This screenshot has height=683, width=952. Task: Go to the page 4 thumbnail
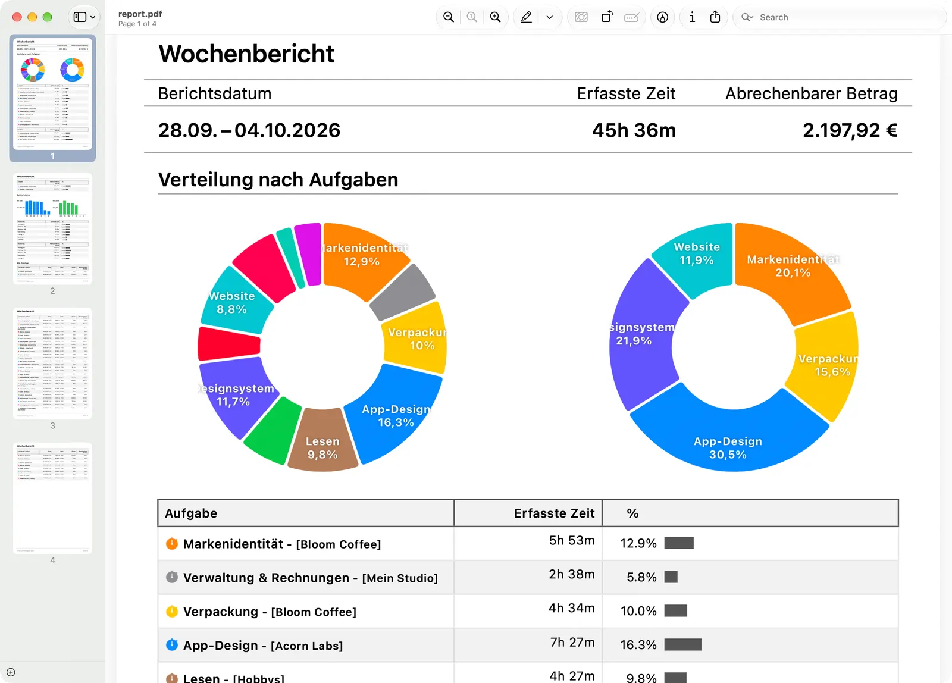pos(52,499)
